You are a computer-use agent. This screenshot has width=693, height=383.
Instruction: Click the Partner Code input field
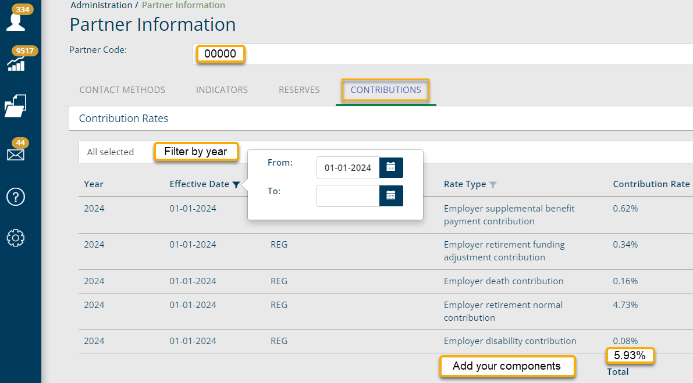click(465, 54)
